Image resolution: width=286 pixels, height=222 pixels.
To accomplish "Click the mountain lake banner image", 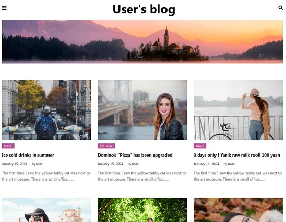I will click(x=142, y=42).
